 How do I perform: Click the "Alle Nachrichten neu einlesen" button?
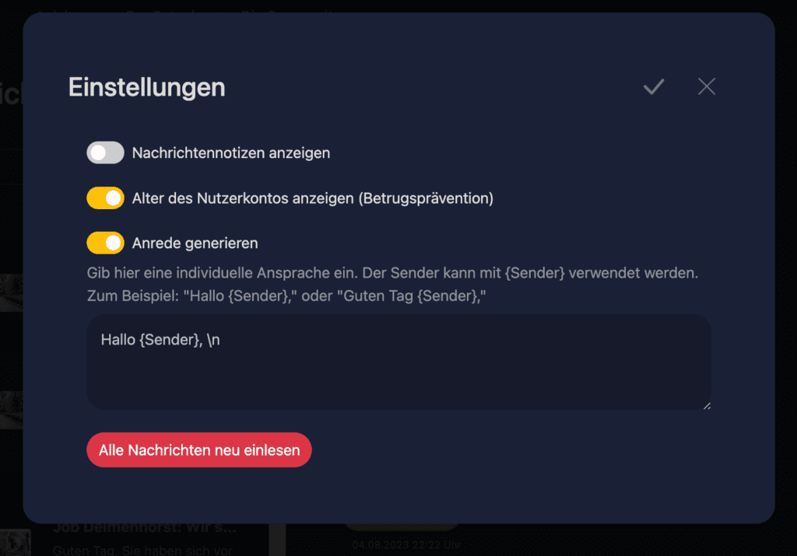[x=198, y=450]
